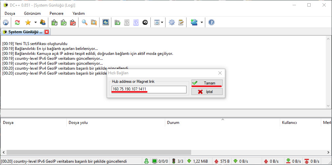Click log line 'Kamuya açık IP adresi tespit edildi'
The width and height of the screenshot is (332, 165).
tap(87, 54)
